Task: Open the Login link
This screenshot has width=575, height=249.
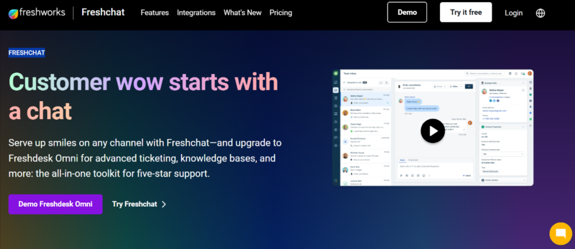Action: tap(513, 13)
